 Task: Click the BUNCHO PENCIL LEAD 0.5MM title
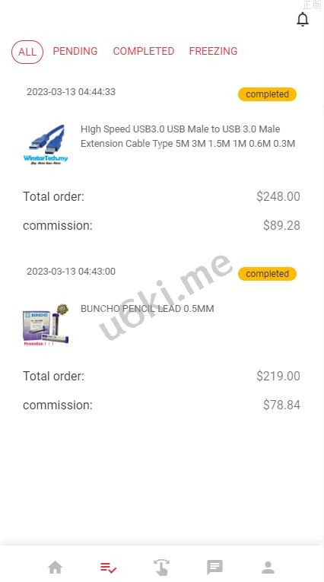click(148, 308)
